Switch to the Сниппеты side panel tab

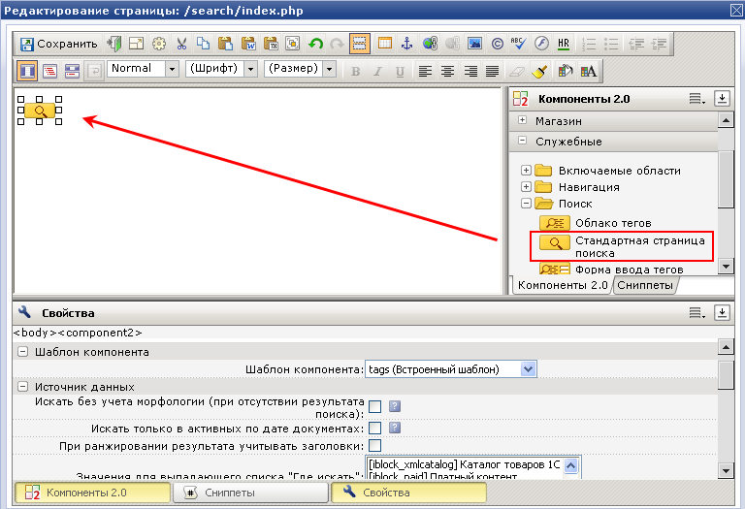coord(645,285)
